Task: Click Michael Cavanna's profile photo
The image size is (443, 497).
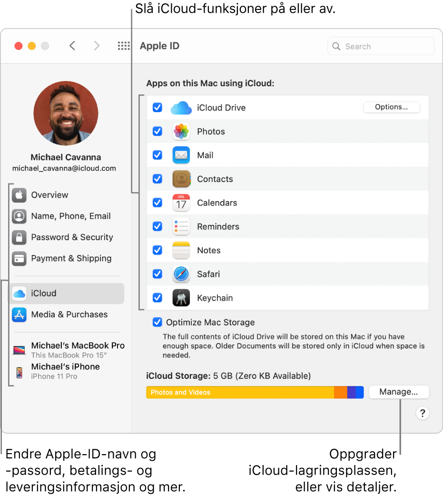Action: pyautogui.click(x=66, y=113)
